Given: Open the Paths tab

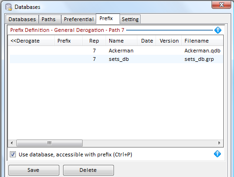Looking at the screenshot, I should pos(50,19).
